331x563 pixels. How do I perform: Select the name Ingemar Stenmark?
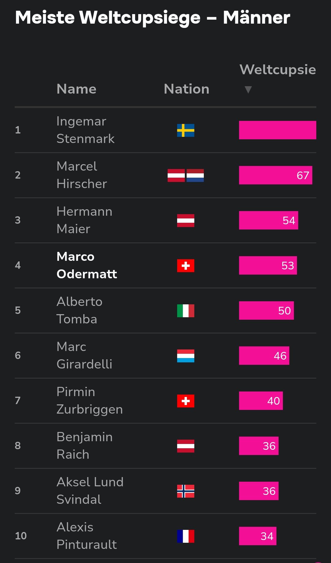pos(86,130)
